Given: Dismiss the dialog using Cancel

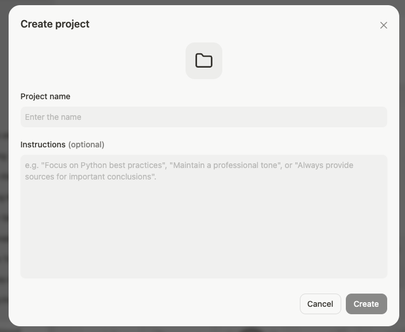Looking at the screenshot, I should click(320, 304).
